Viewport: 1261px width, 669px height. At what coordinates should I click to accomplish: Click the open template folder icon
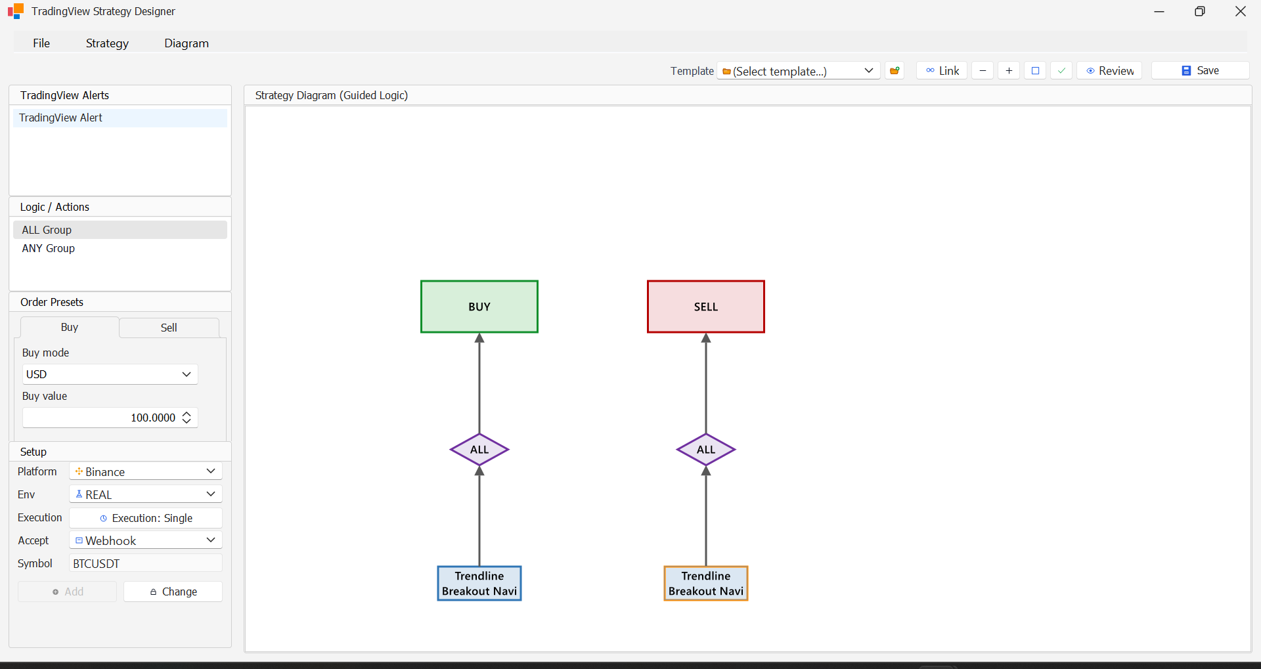(894, 71)
